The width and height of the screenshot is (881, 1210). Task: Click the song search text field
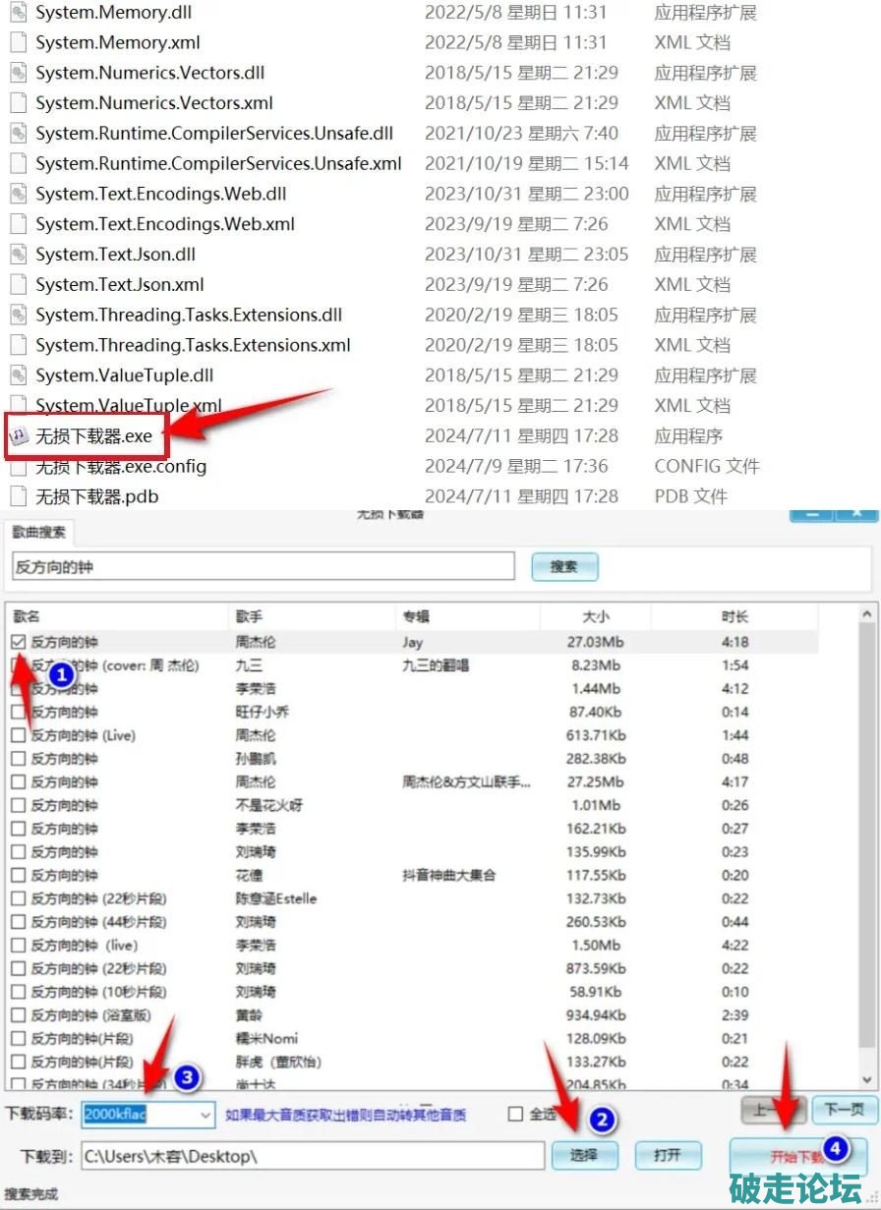[x=263, y=566]
